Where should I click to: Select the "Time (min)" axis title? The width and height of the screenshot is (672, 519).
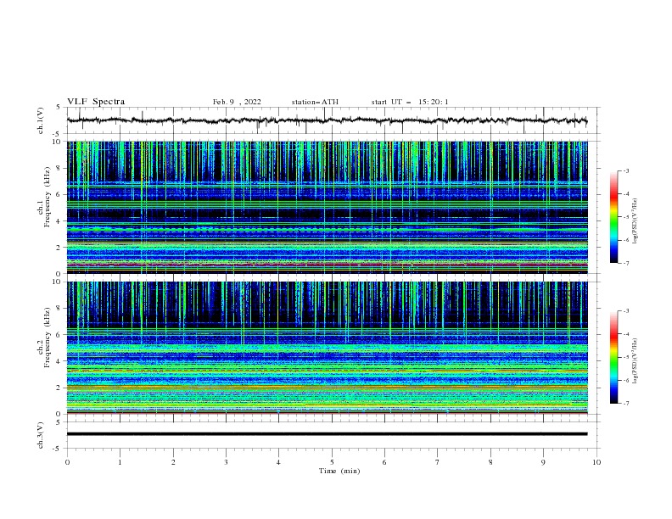[339, 471]
